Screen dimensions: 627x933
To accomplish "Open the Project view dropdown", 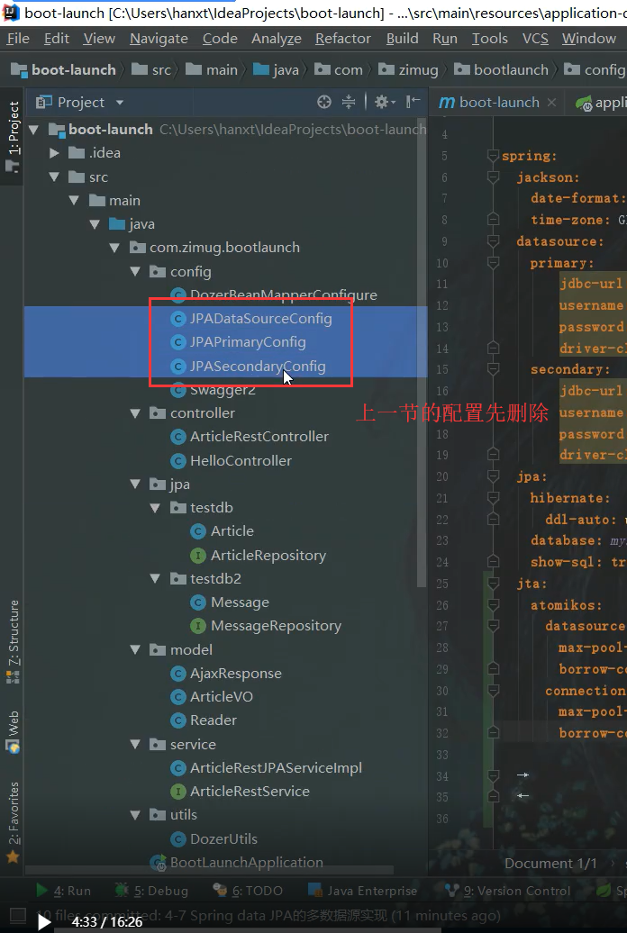I will pos(120,103).
